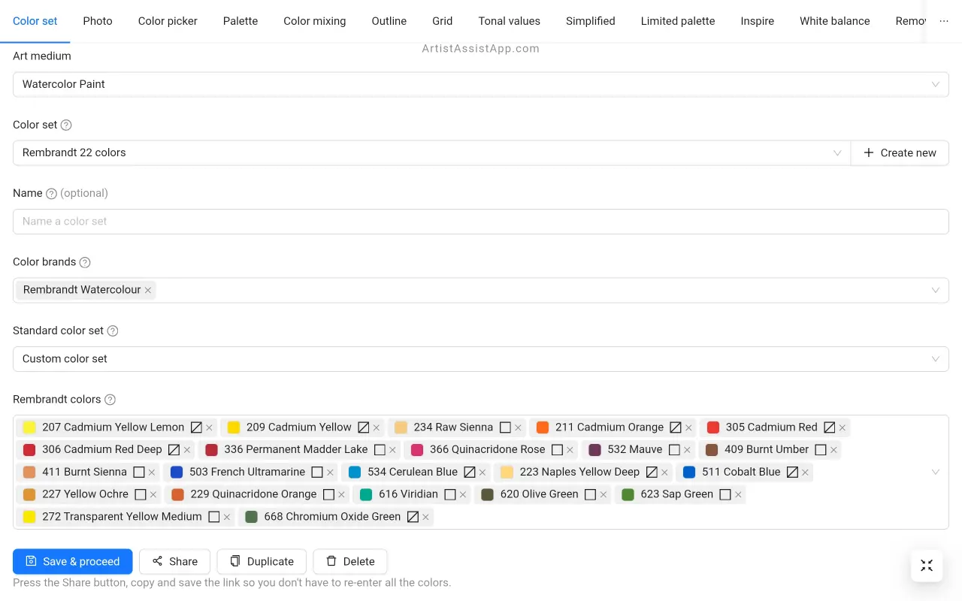Go to the Palette tab
The height and width of the screenshot is (601, 962).
click(x=240, y=21)
